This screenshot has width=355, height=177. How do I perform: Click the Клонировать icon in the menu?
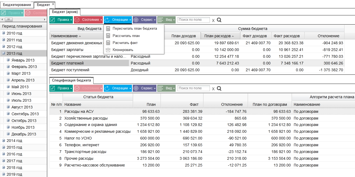[x=108, y=50]
